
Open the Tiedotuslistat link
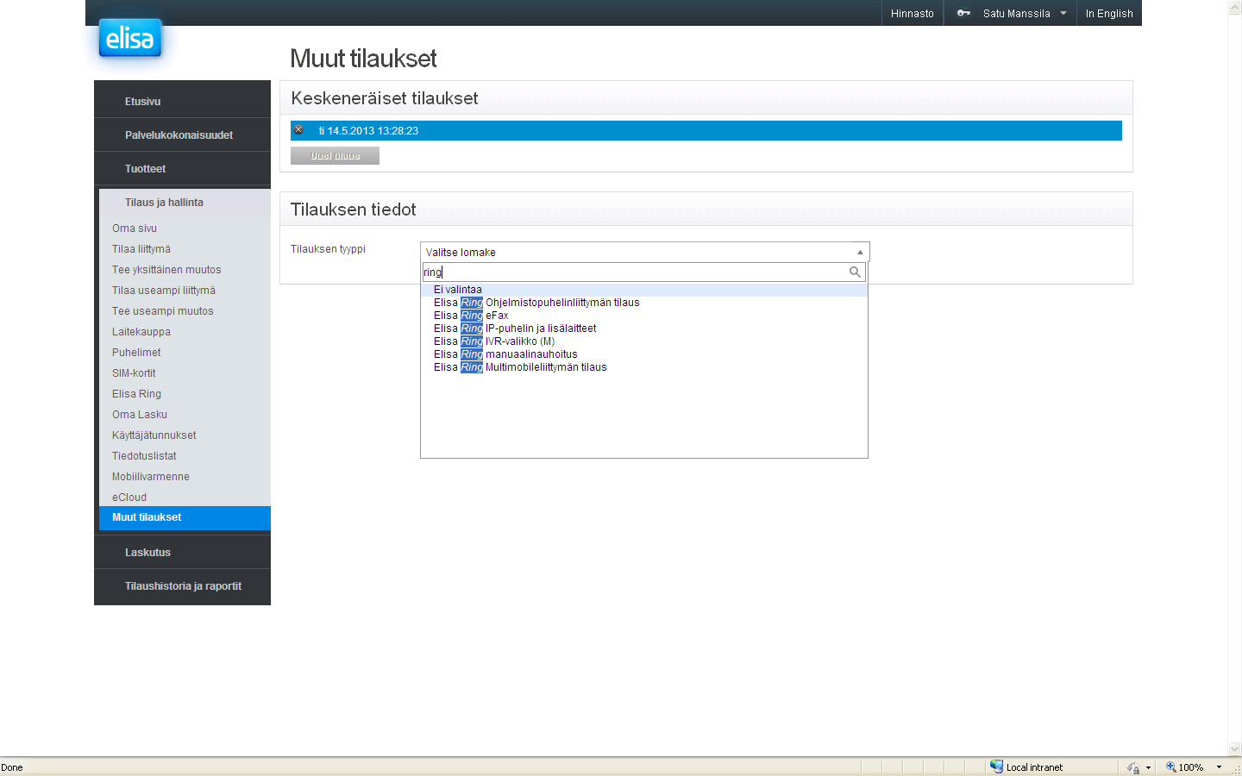pos(144,456)
